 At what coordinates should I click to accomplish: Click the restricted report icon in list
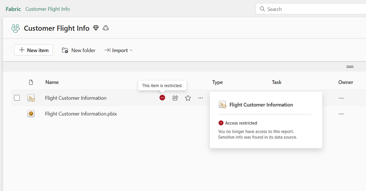click(x=31, y=98)
